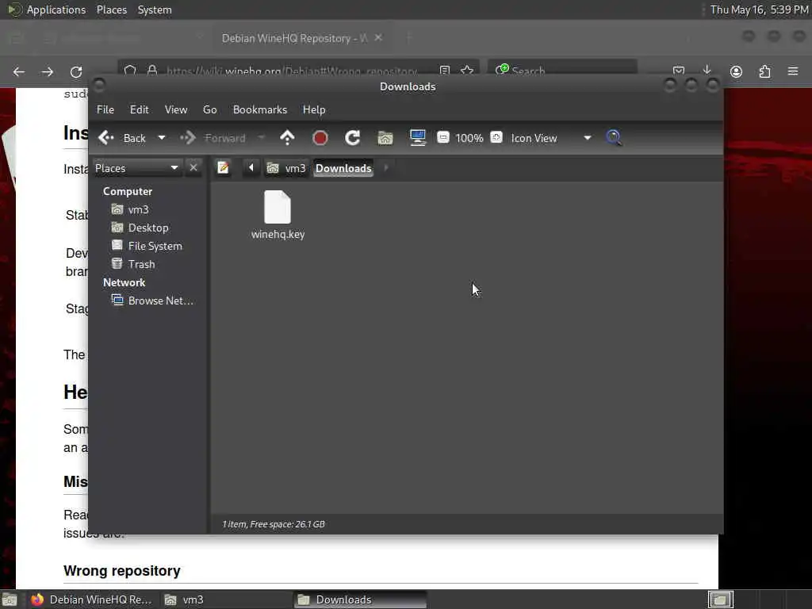Click Firefox's tracking protection shield icon
The image size is (812, 609).
(x=129, y=71)
